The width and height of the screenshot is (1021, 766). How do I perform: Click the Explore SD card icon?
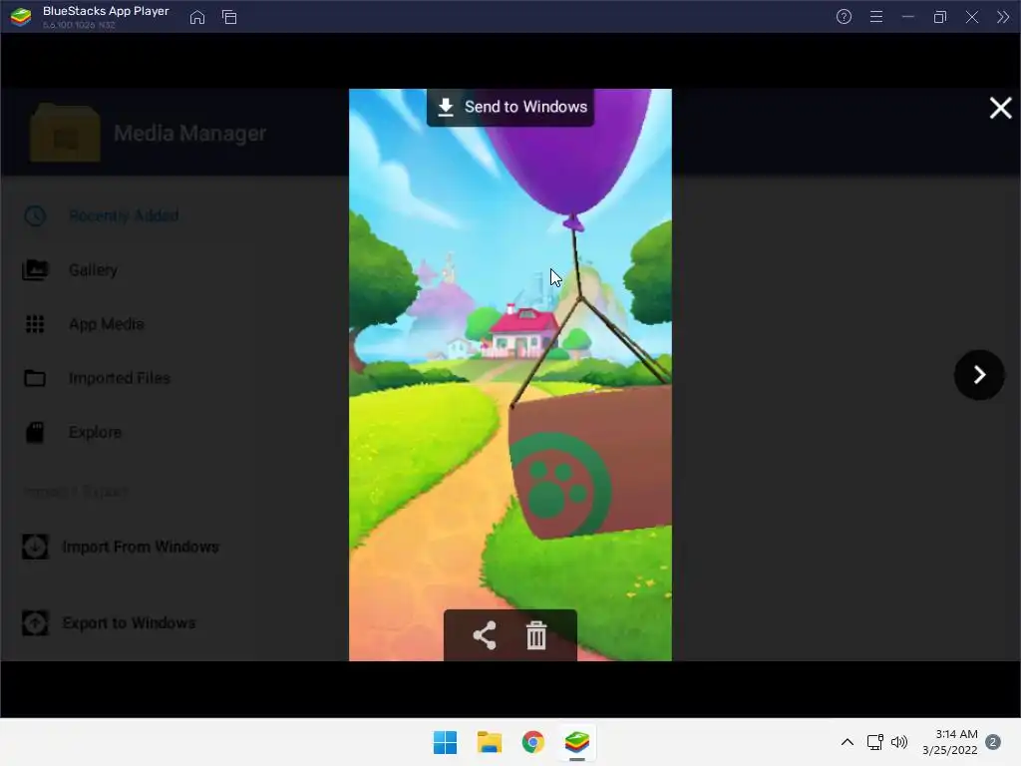[35, 432]
